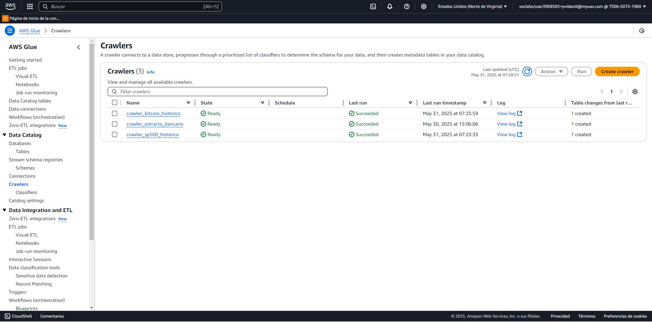Click the Create crawler button
652x322 pixels.
[617, 71]
